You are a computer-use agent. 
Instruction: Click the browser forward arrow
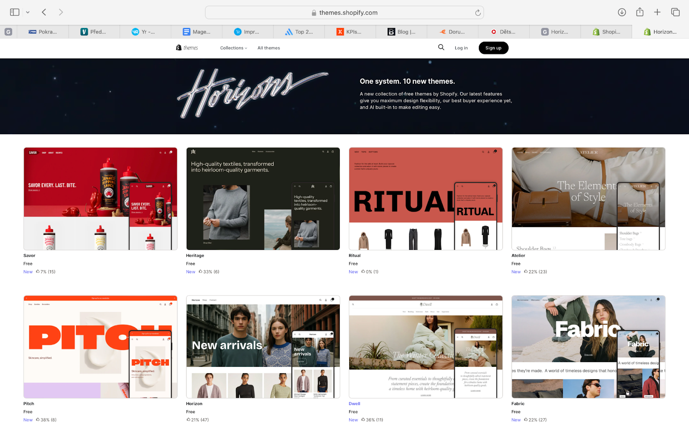pyautogui.click(x=61, y=12)
